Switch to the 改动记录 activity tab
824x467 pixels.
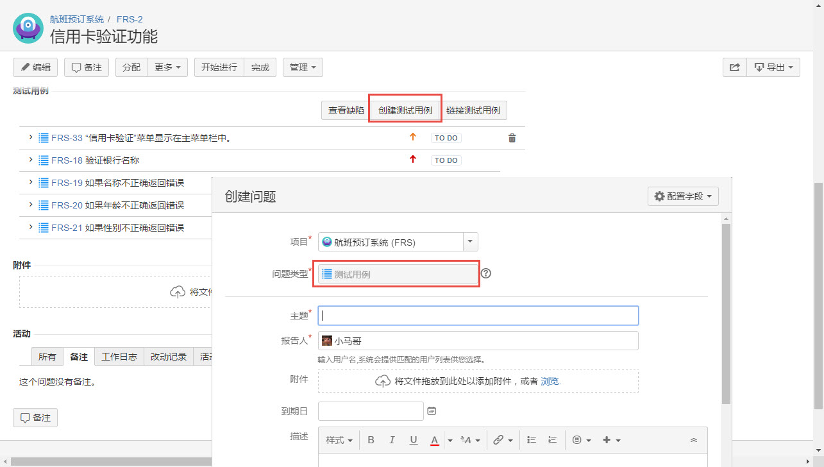(169, 357)
